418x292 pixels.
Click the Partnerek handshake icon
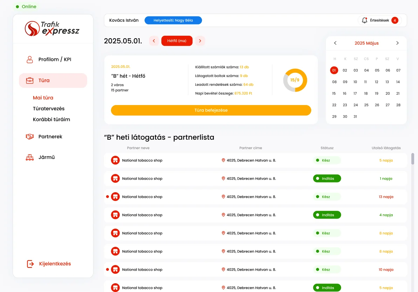pyautogui.click(x=30, y=137)
